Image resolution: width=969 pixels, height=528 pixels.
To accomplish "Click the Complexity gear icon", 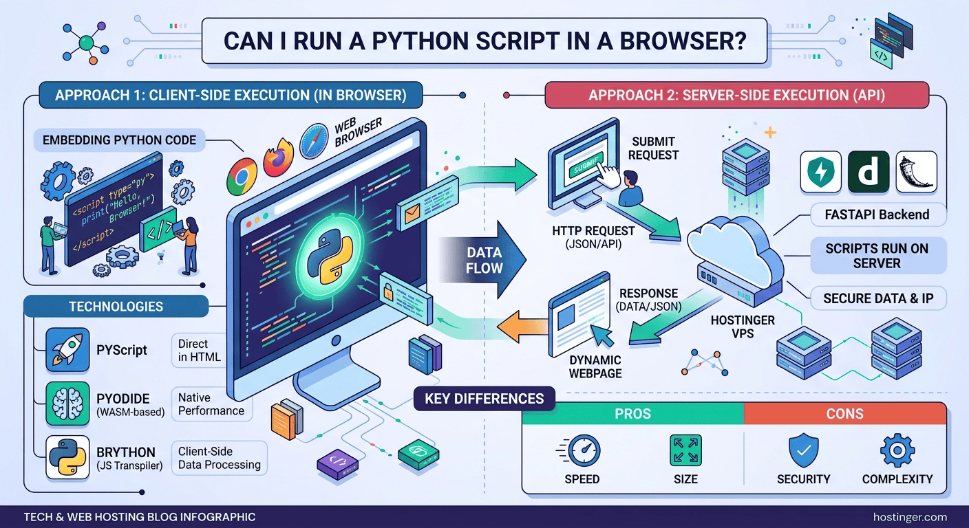I will 897,451.
